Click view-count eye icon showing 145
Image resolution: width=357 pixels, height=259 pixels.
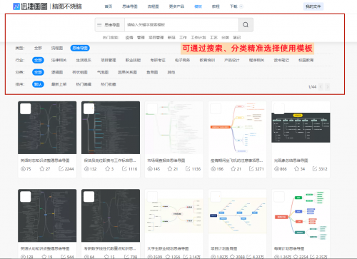150,169
